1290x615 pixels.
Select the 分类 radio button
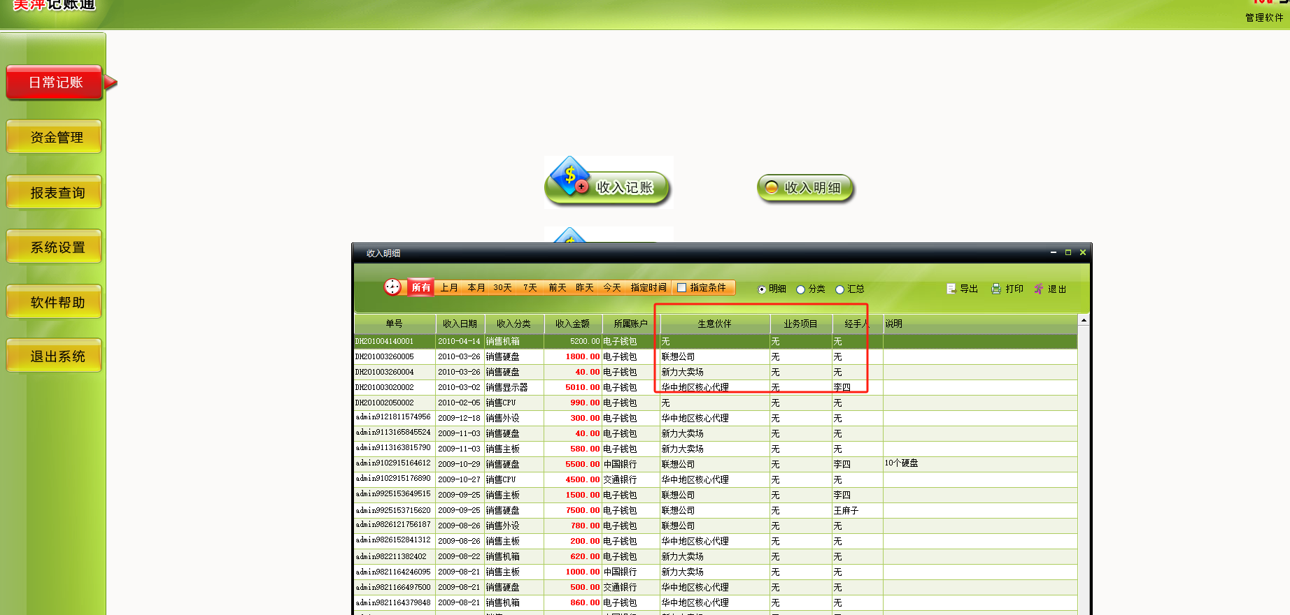point(801,289)
